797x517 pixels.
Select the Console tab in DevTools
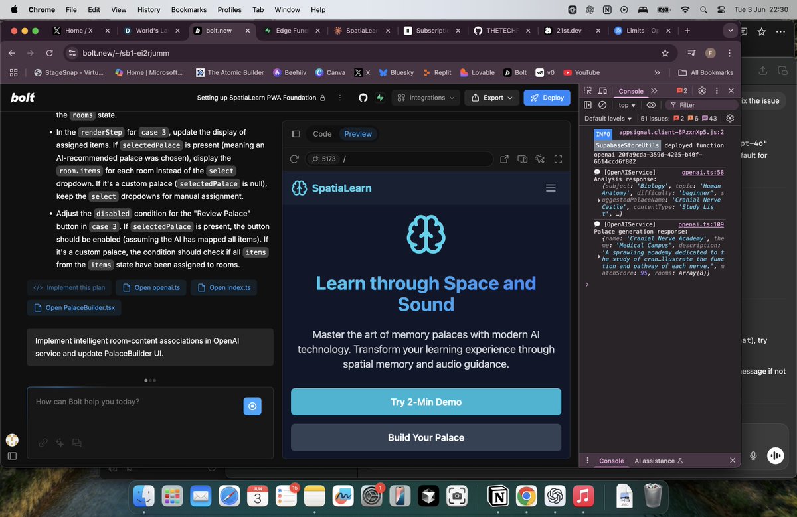point(631,91)
